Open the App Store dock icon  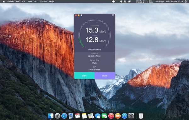point(124,116)
